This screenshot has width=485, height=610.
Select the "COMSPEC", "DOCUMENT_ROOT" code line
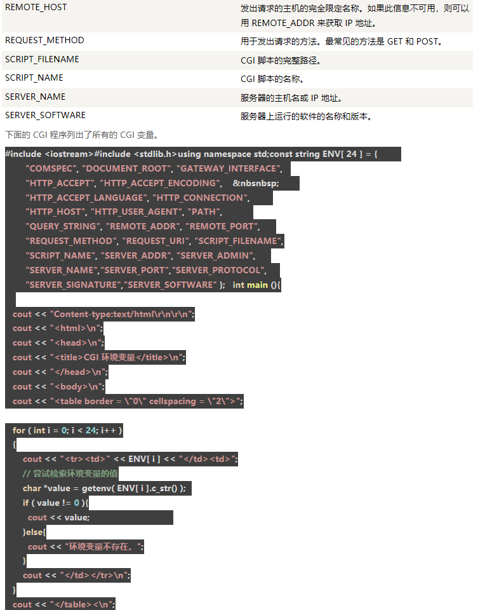pyautogui.click(x=154, y=168)
